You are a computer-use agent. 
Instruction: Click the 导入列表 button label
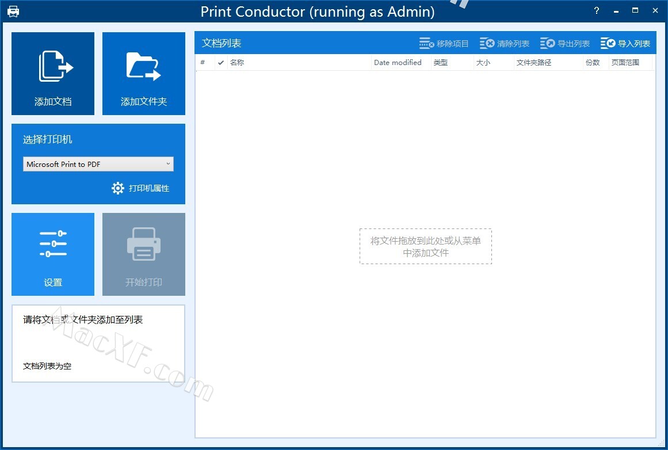634,44
